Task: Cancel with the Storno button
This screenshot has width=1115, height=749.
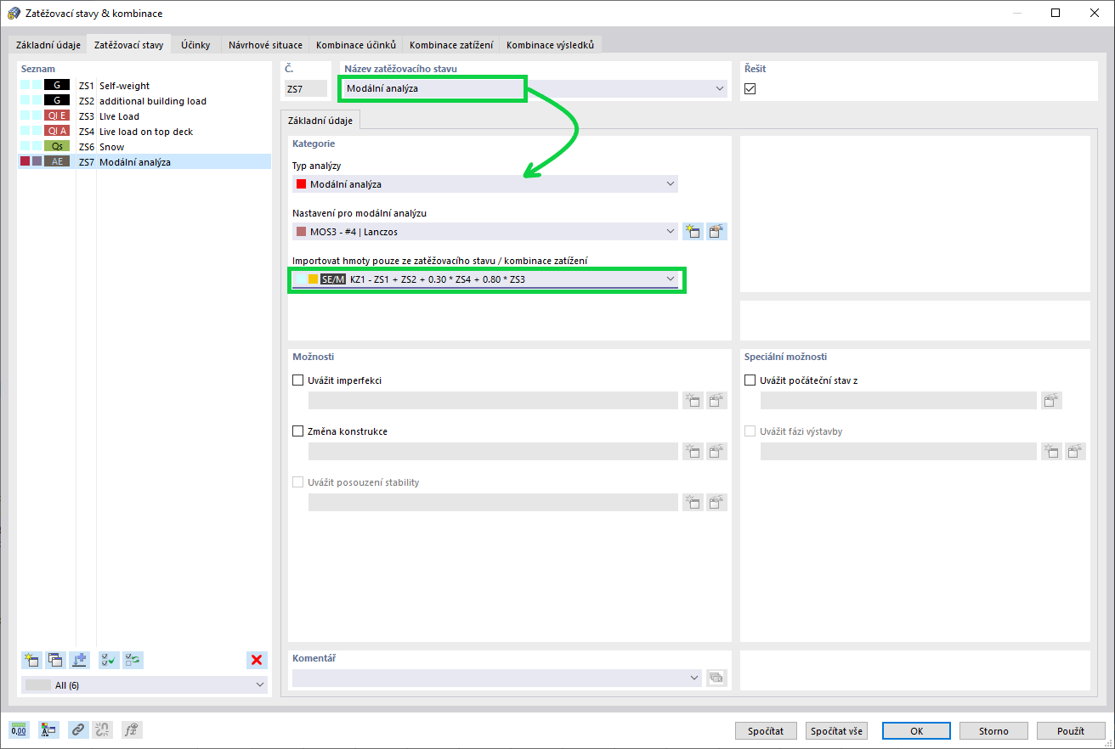Action: click(x=993, y=730)
